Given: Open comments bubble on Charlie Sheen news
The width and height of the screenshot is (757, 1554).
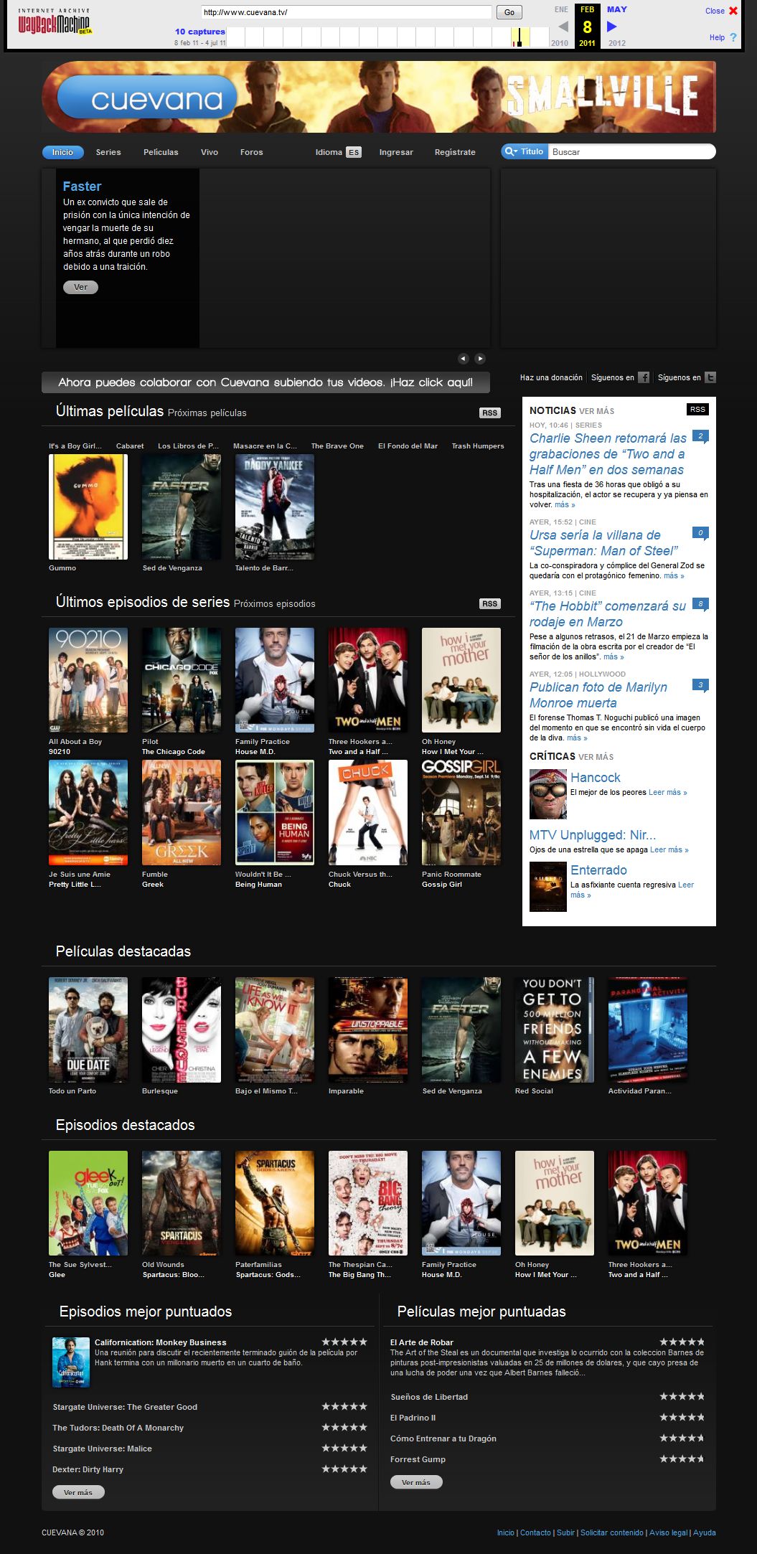Looking at the screenshot, I should (x=700, y=436).
